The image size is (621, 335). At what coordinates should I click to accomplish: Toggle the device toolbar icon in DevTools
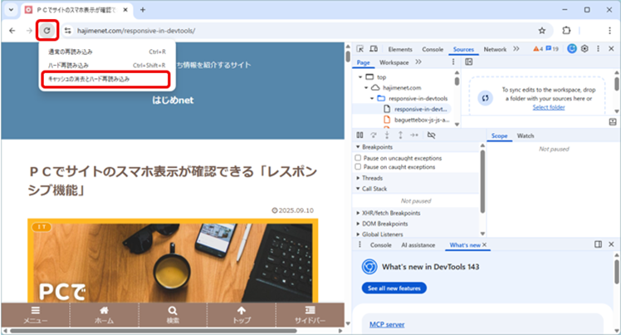click(x=372, y=49)
